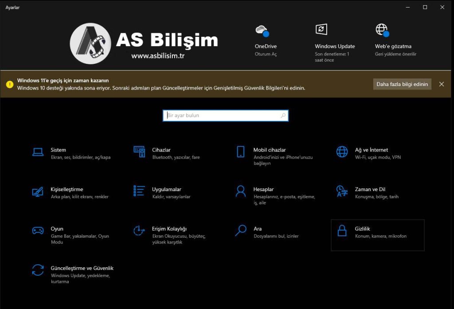Dismiss the Windows 11 notification banner
Image resolution: width=454 pixels, height=309 pixels.
[x=441, y=84]
